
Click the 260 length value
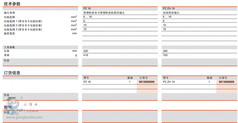165,51
